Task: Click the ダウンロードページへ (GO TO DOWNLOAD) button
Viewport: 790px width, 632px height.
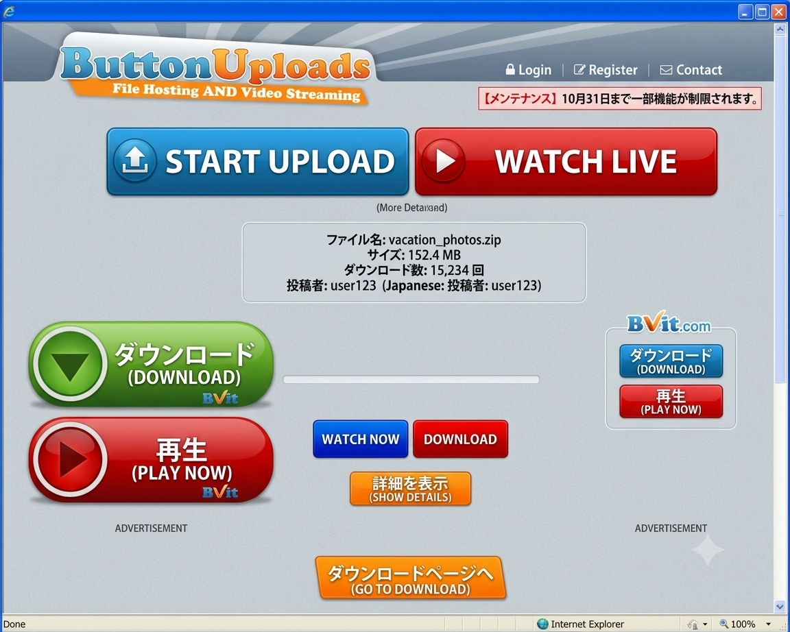Action: (x=410, y=578)
